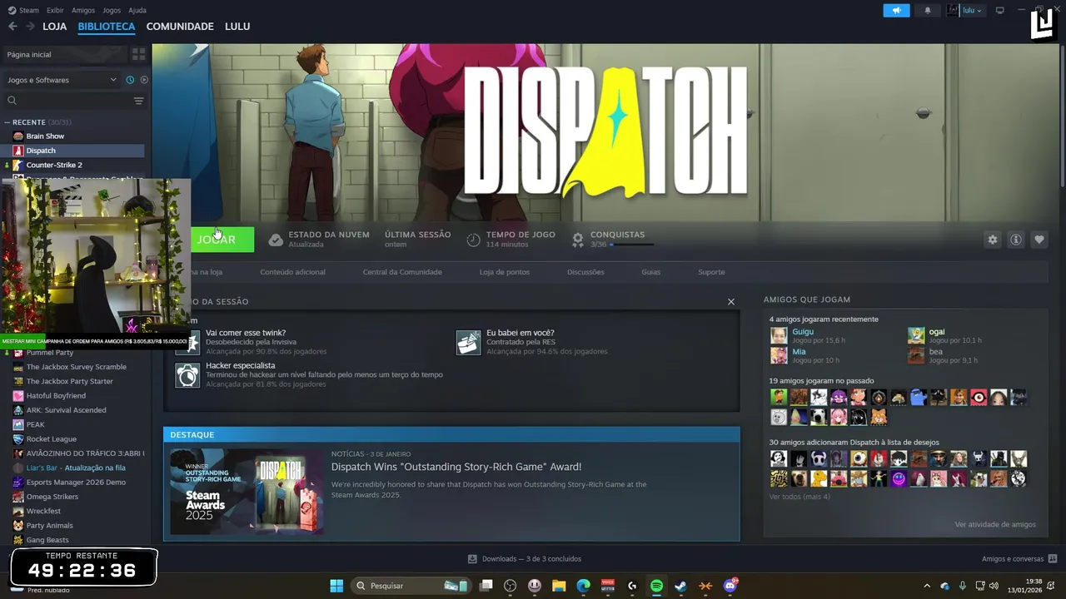Open Ver atividade de amigos
Viewport: 1066px width, 599px height.
pos(995,524)
